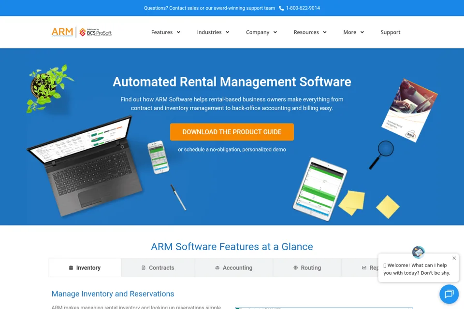Viewport: 464px width, 309px height.
Task: Expand the Features dropdown chevron
Action: pos(178,32)
